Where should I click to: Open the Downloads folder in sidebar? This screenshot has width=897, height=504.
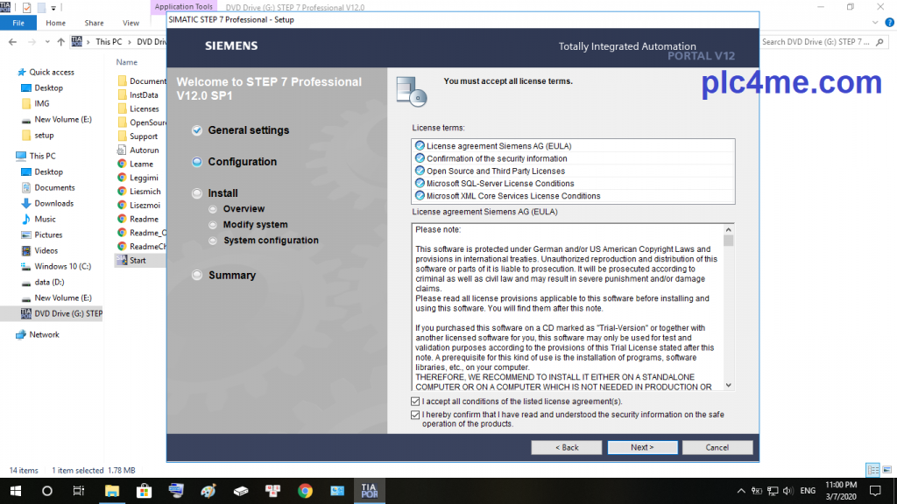coord(53,203)
